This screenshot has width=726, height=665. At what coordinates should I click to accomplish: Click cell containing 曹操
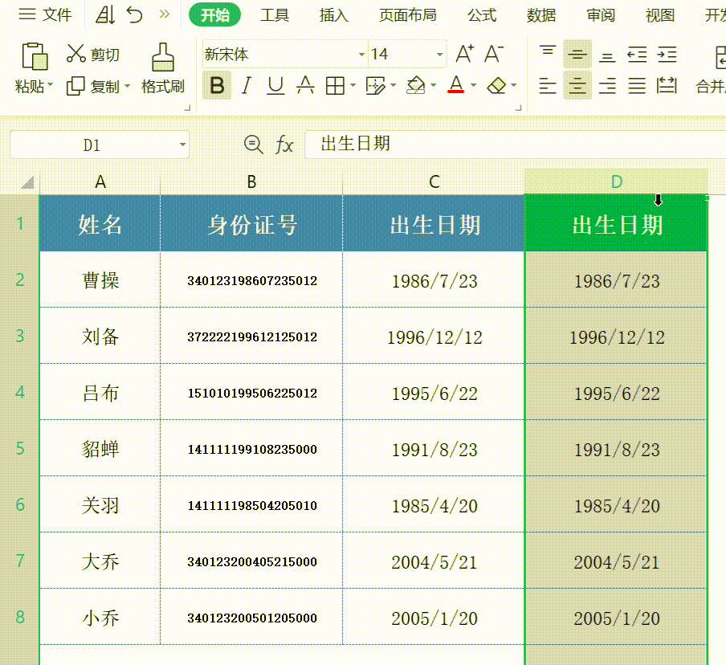[x=100, y=280]
